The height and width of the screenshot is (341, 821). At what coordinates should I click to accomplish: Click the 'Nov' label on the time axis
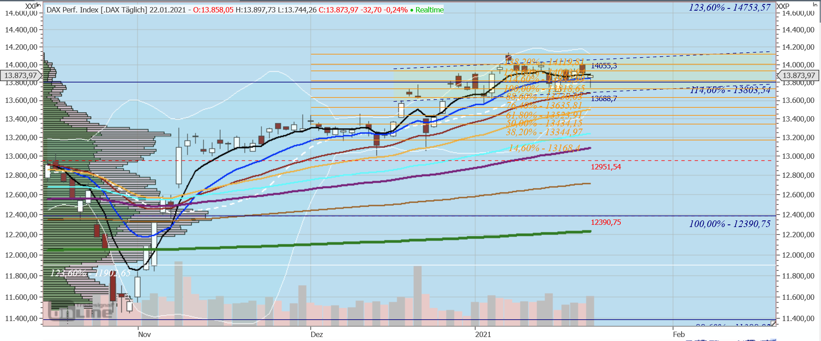tap(144, 334)
